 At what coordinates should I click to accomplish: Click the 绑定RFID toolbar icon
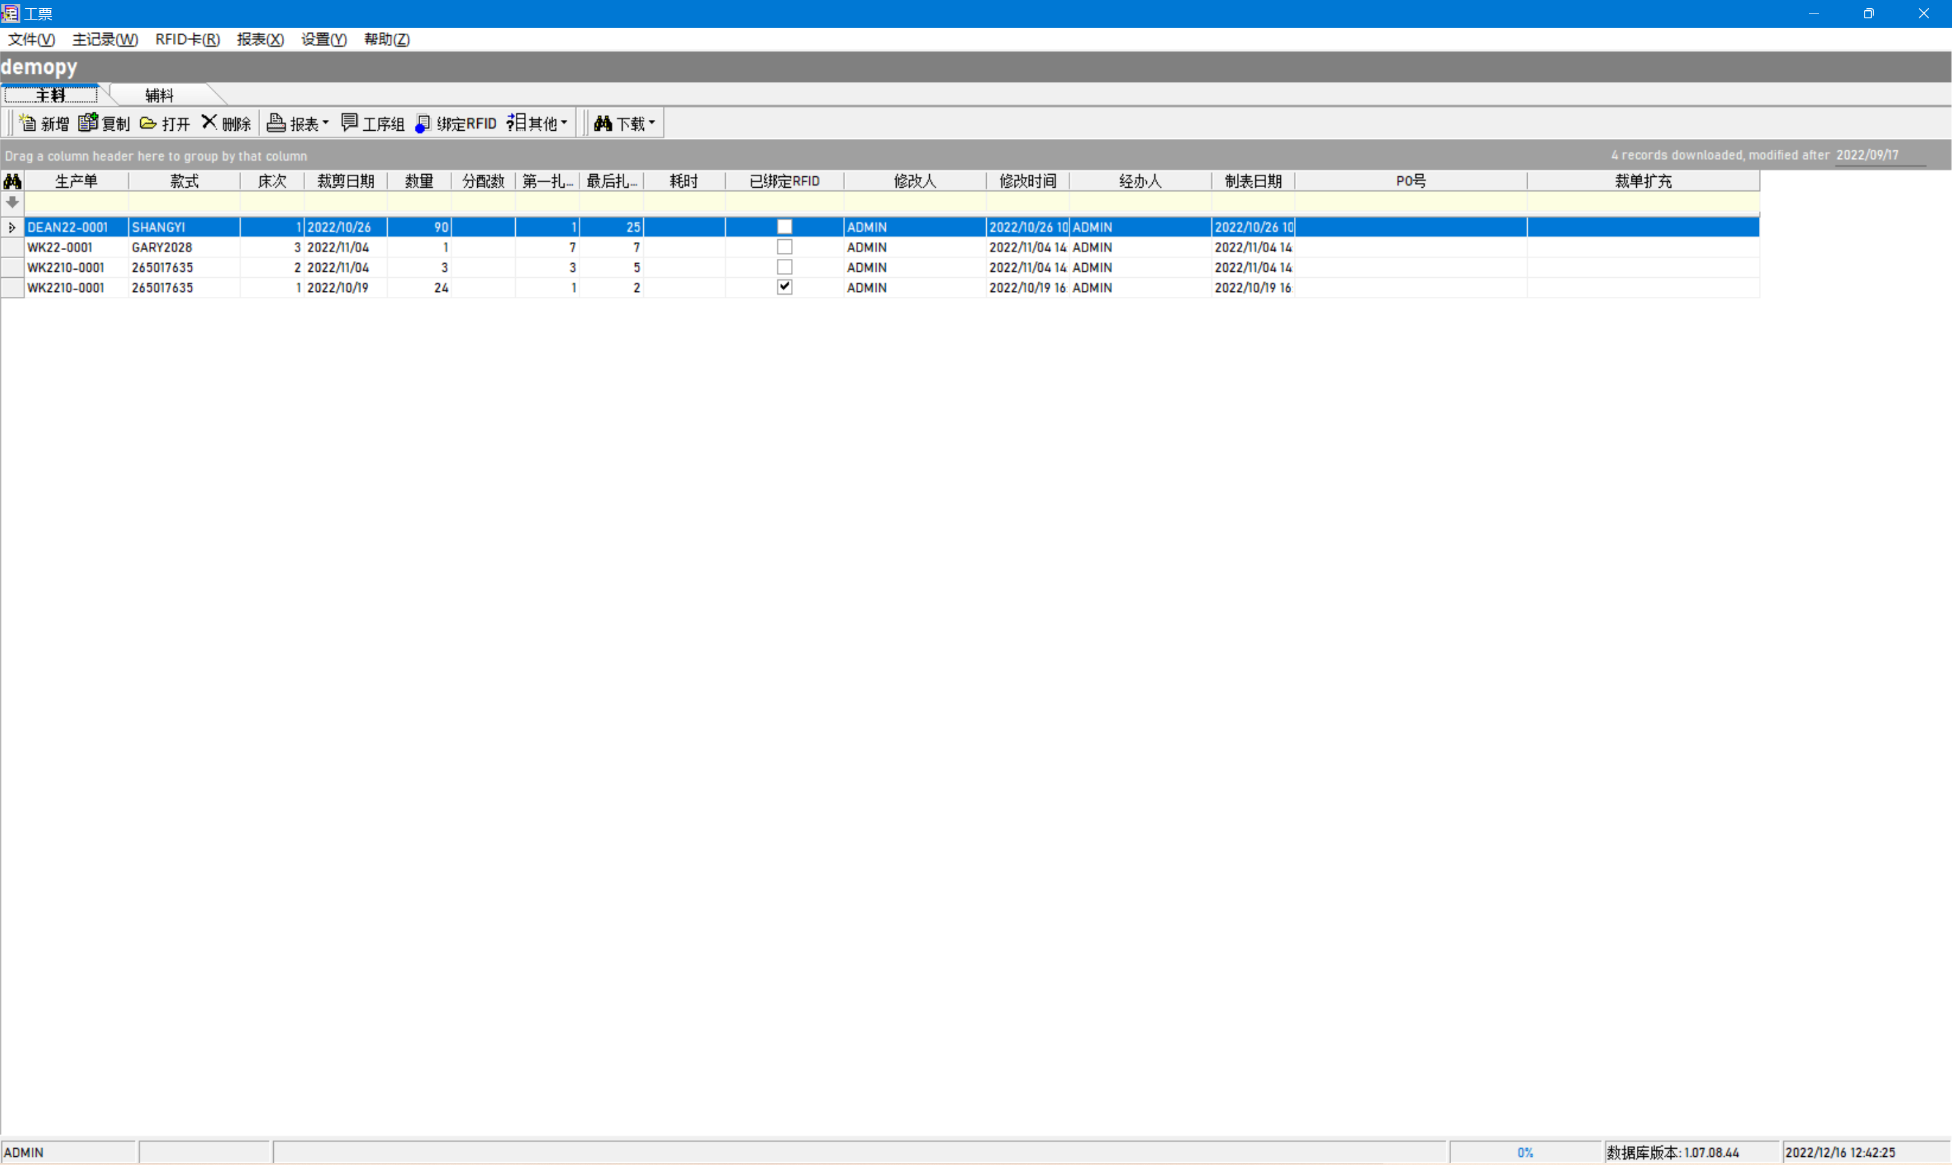click(x=422, y=123)
